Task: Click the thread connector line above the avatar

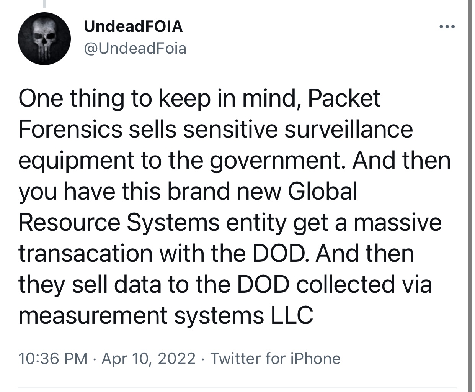Action: tap(44, 4)
